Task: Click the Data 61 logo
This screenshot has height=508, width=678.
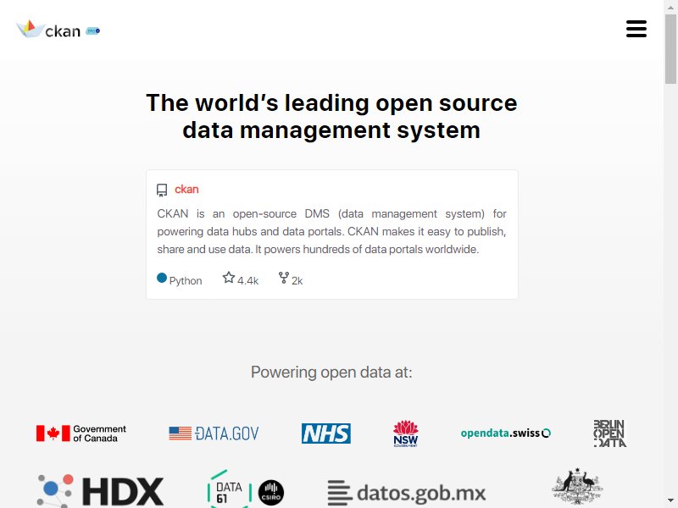Action: [x=230, y=489]
